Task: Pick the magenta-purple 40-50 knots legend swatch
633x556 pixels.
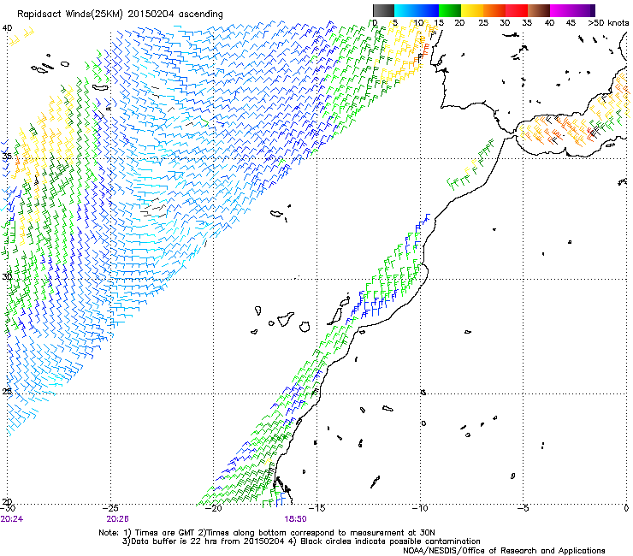Action: [572, 10]
